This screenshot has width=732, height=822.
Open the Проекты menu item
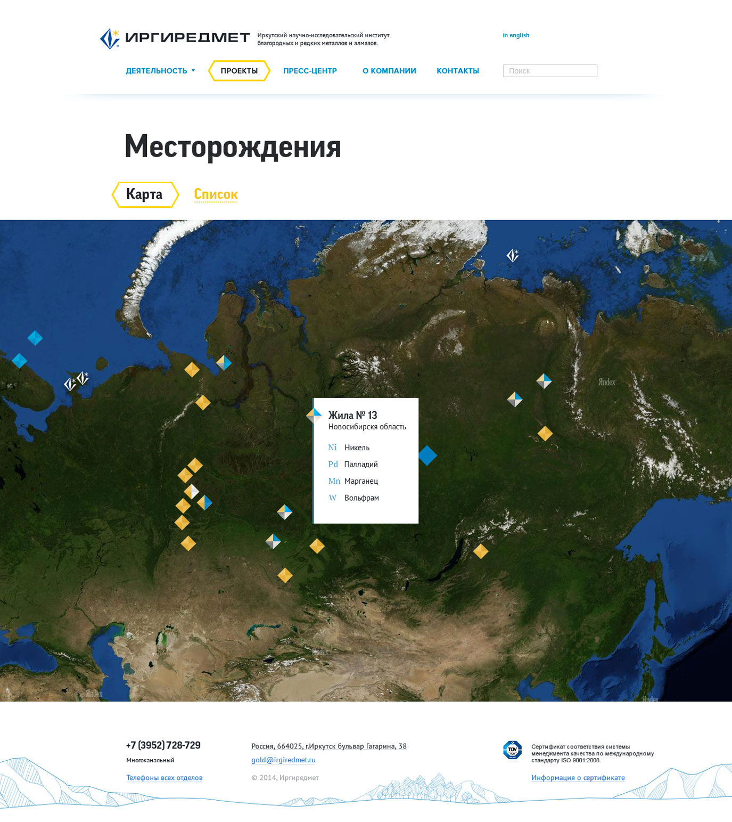coord(239,71)
